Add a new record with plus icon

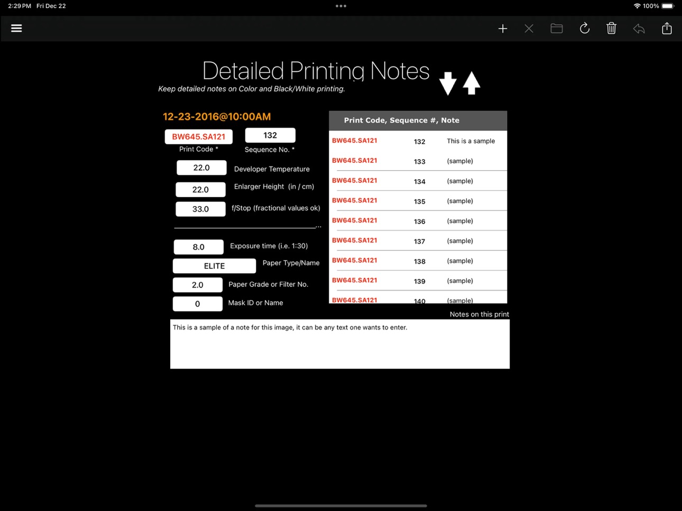[x=503, y=29]
